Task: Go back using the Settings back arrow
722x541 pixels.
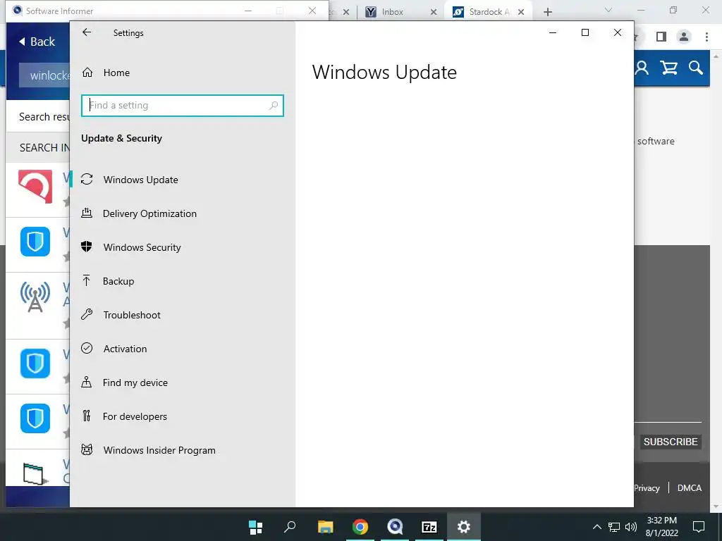Action: point(87,32)
